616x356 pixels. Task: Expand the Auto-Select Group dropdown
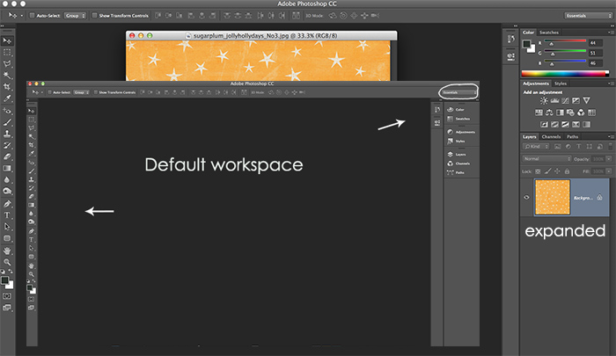(77, 16)
